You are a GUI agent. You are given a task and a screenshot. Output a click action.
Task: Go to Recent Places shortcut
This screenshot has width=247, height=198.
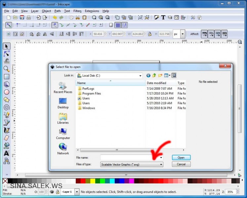63,88
